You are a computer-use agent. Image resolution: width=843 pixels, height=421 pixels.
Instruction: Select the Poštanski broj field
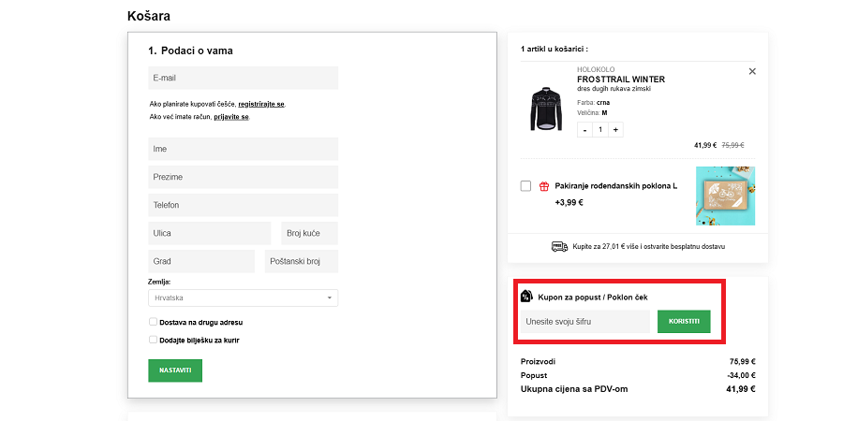coord(301,262)
